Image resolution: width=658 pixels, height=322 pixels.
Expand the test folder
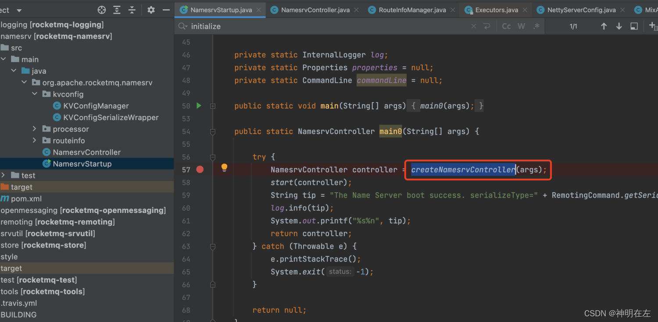[x=4, y=175]
